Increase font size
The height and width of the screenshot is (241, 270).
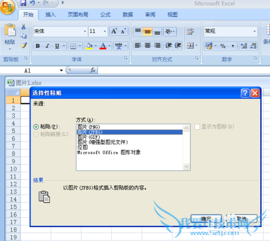pos(114,31)
